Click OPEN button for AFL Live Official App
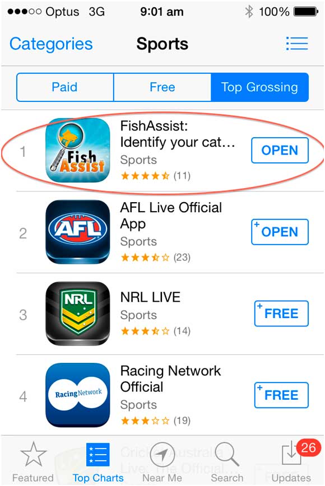 tap(280, 232)
